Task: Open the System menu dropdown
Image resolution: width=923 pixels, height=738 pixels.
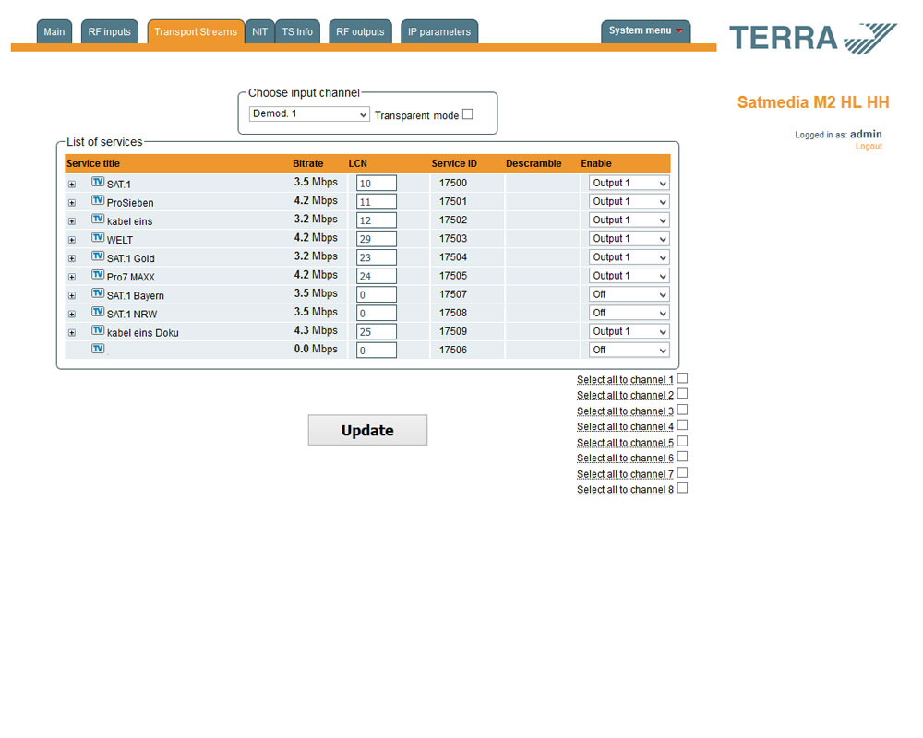Action: coord(646,31)
